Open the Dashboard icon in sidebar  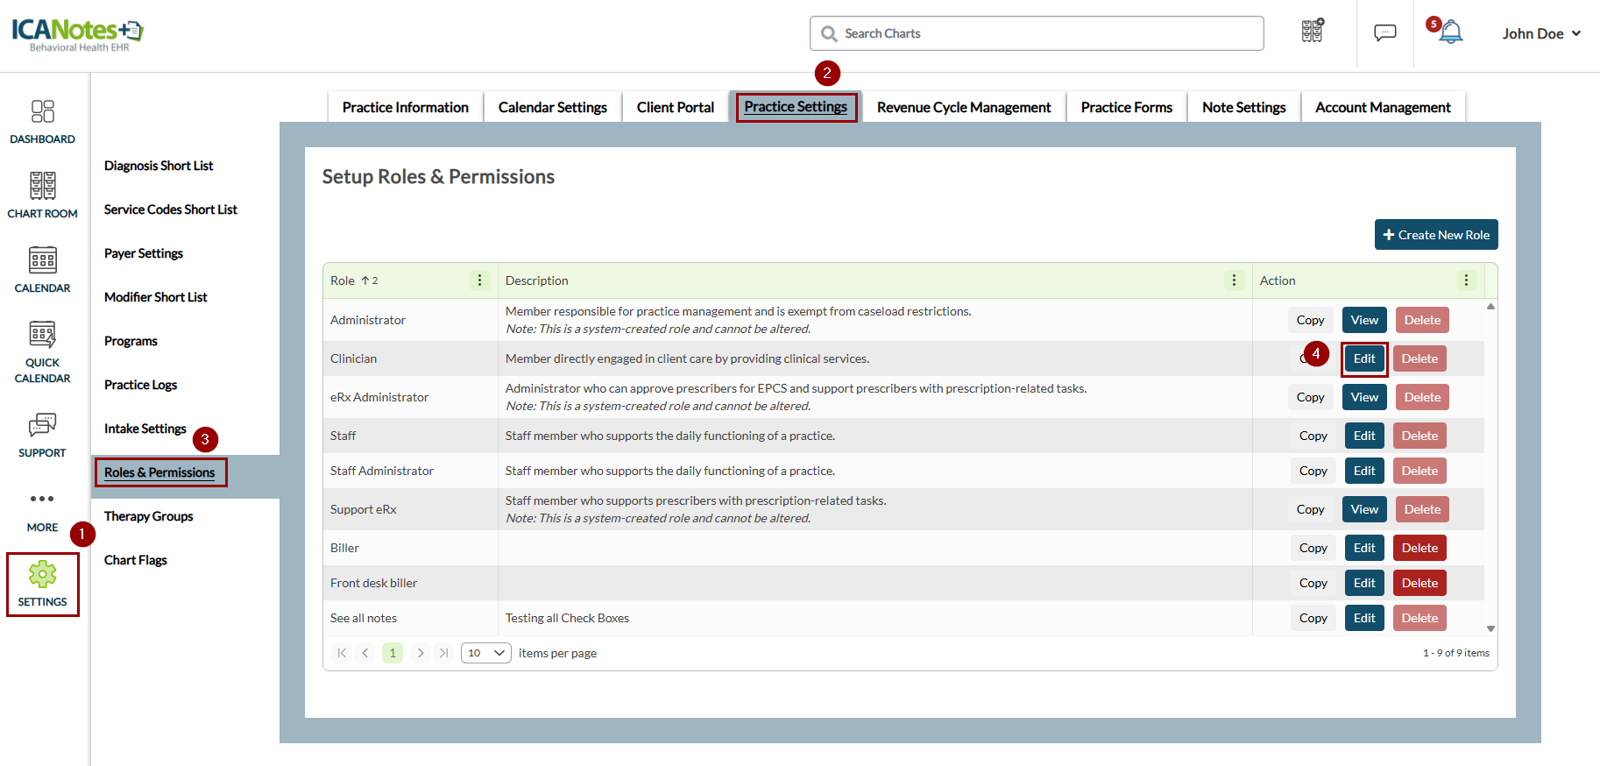tap(43, 111)
